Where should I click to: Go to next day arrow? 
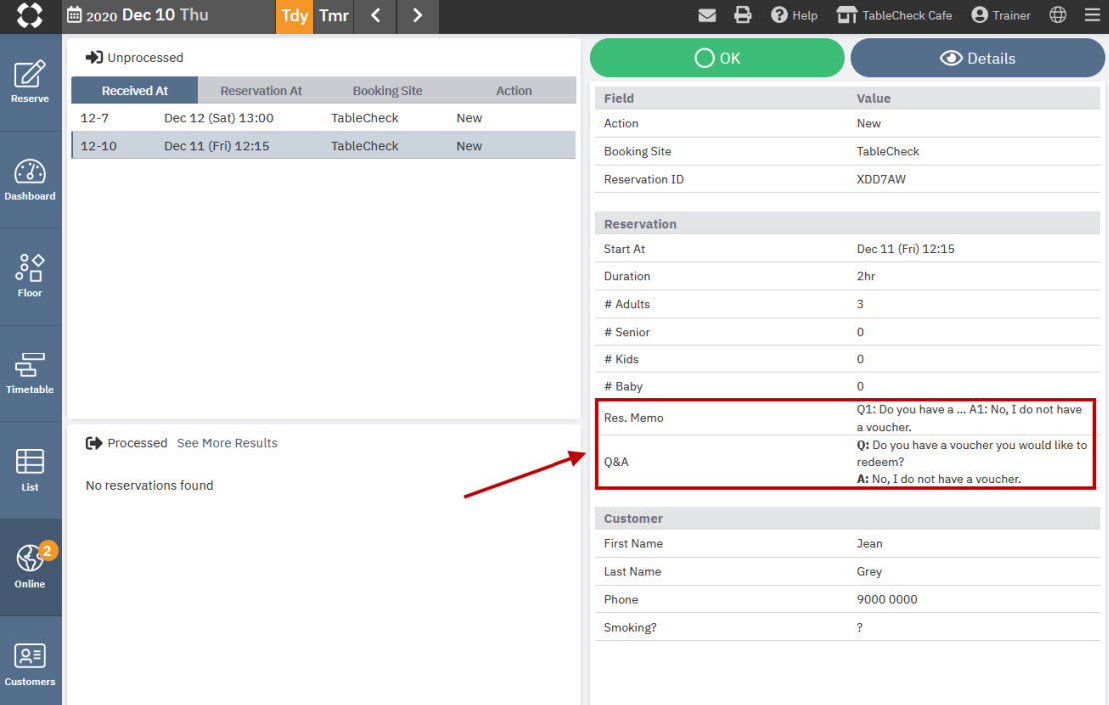pyautogui.click(x=418, y=16)
